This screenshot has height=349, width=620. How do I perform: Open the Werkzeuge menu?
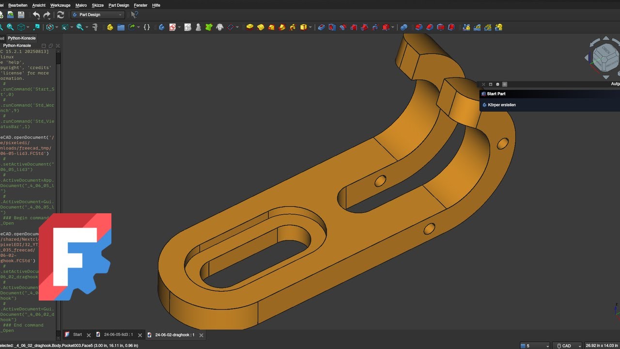(61, 5)
